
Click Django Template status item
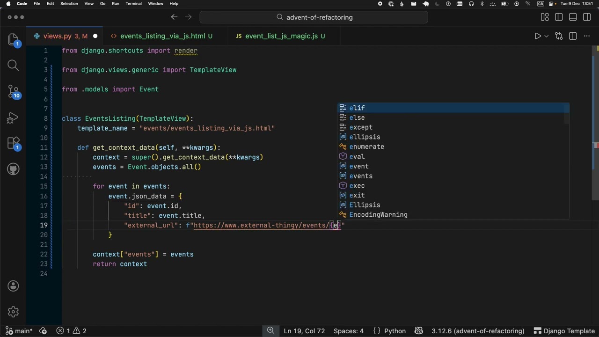(565, 331)
